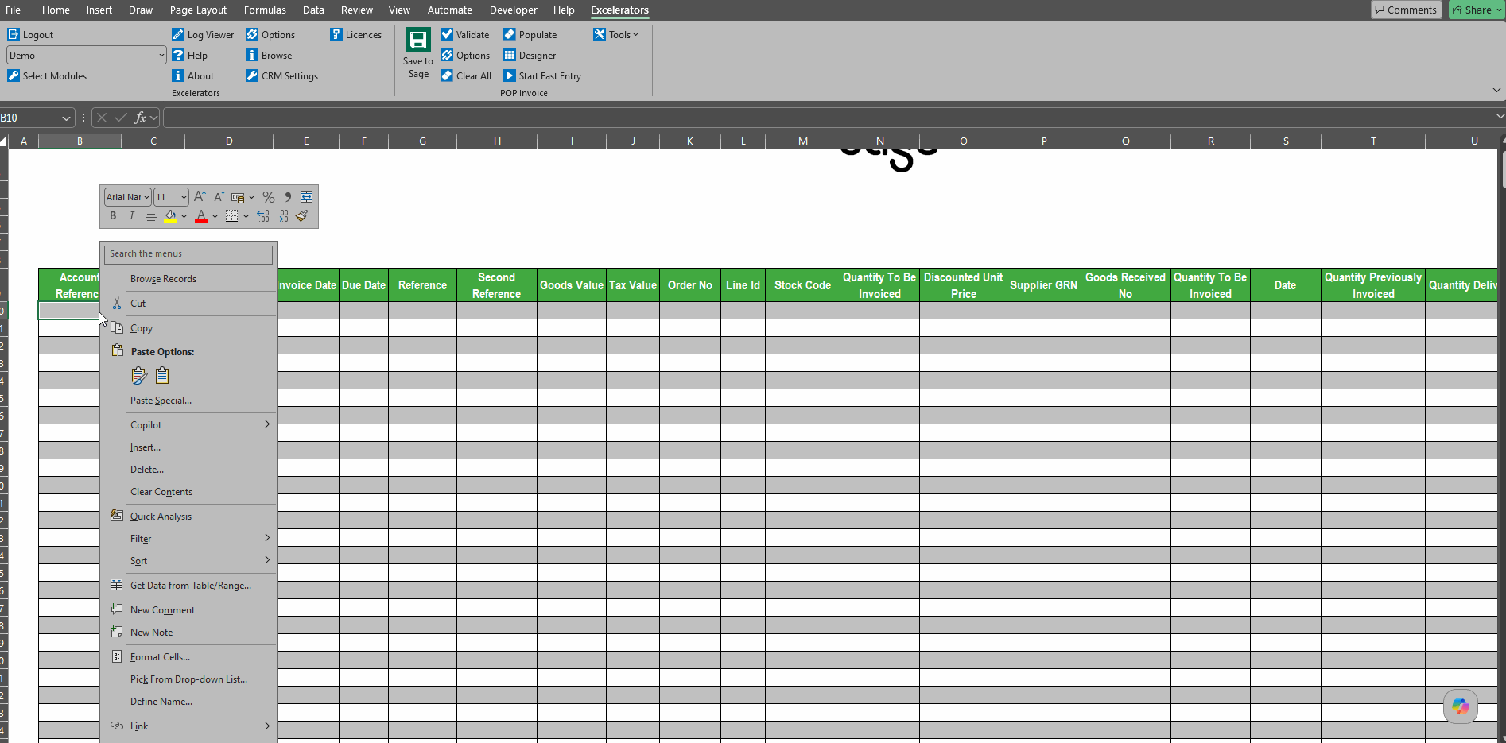This screenshot has width=1506, height=743.
Task: Click the Format Painter brush icon
Action: point(302,216)
